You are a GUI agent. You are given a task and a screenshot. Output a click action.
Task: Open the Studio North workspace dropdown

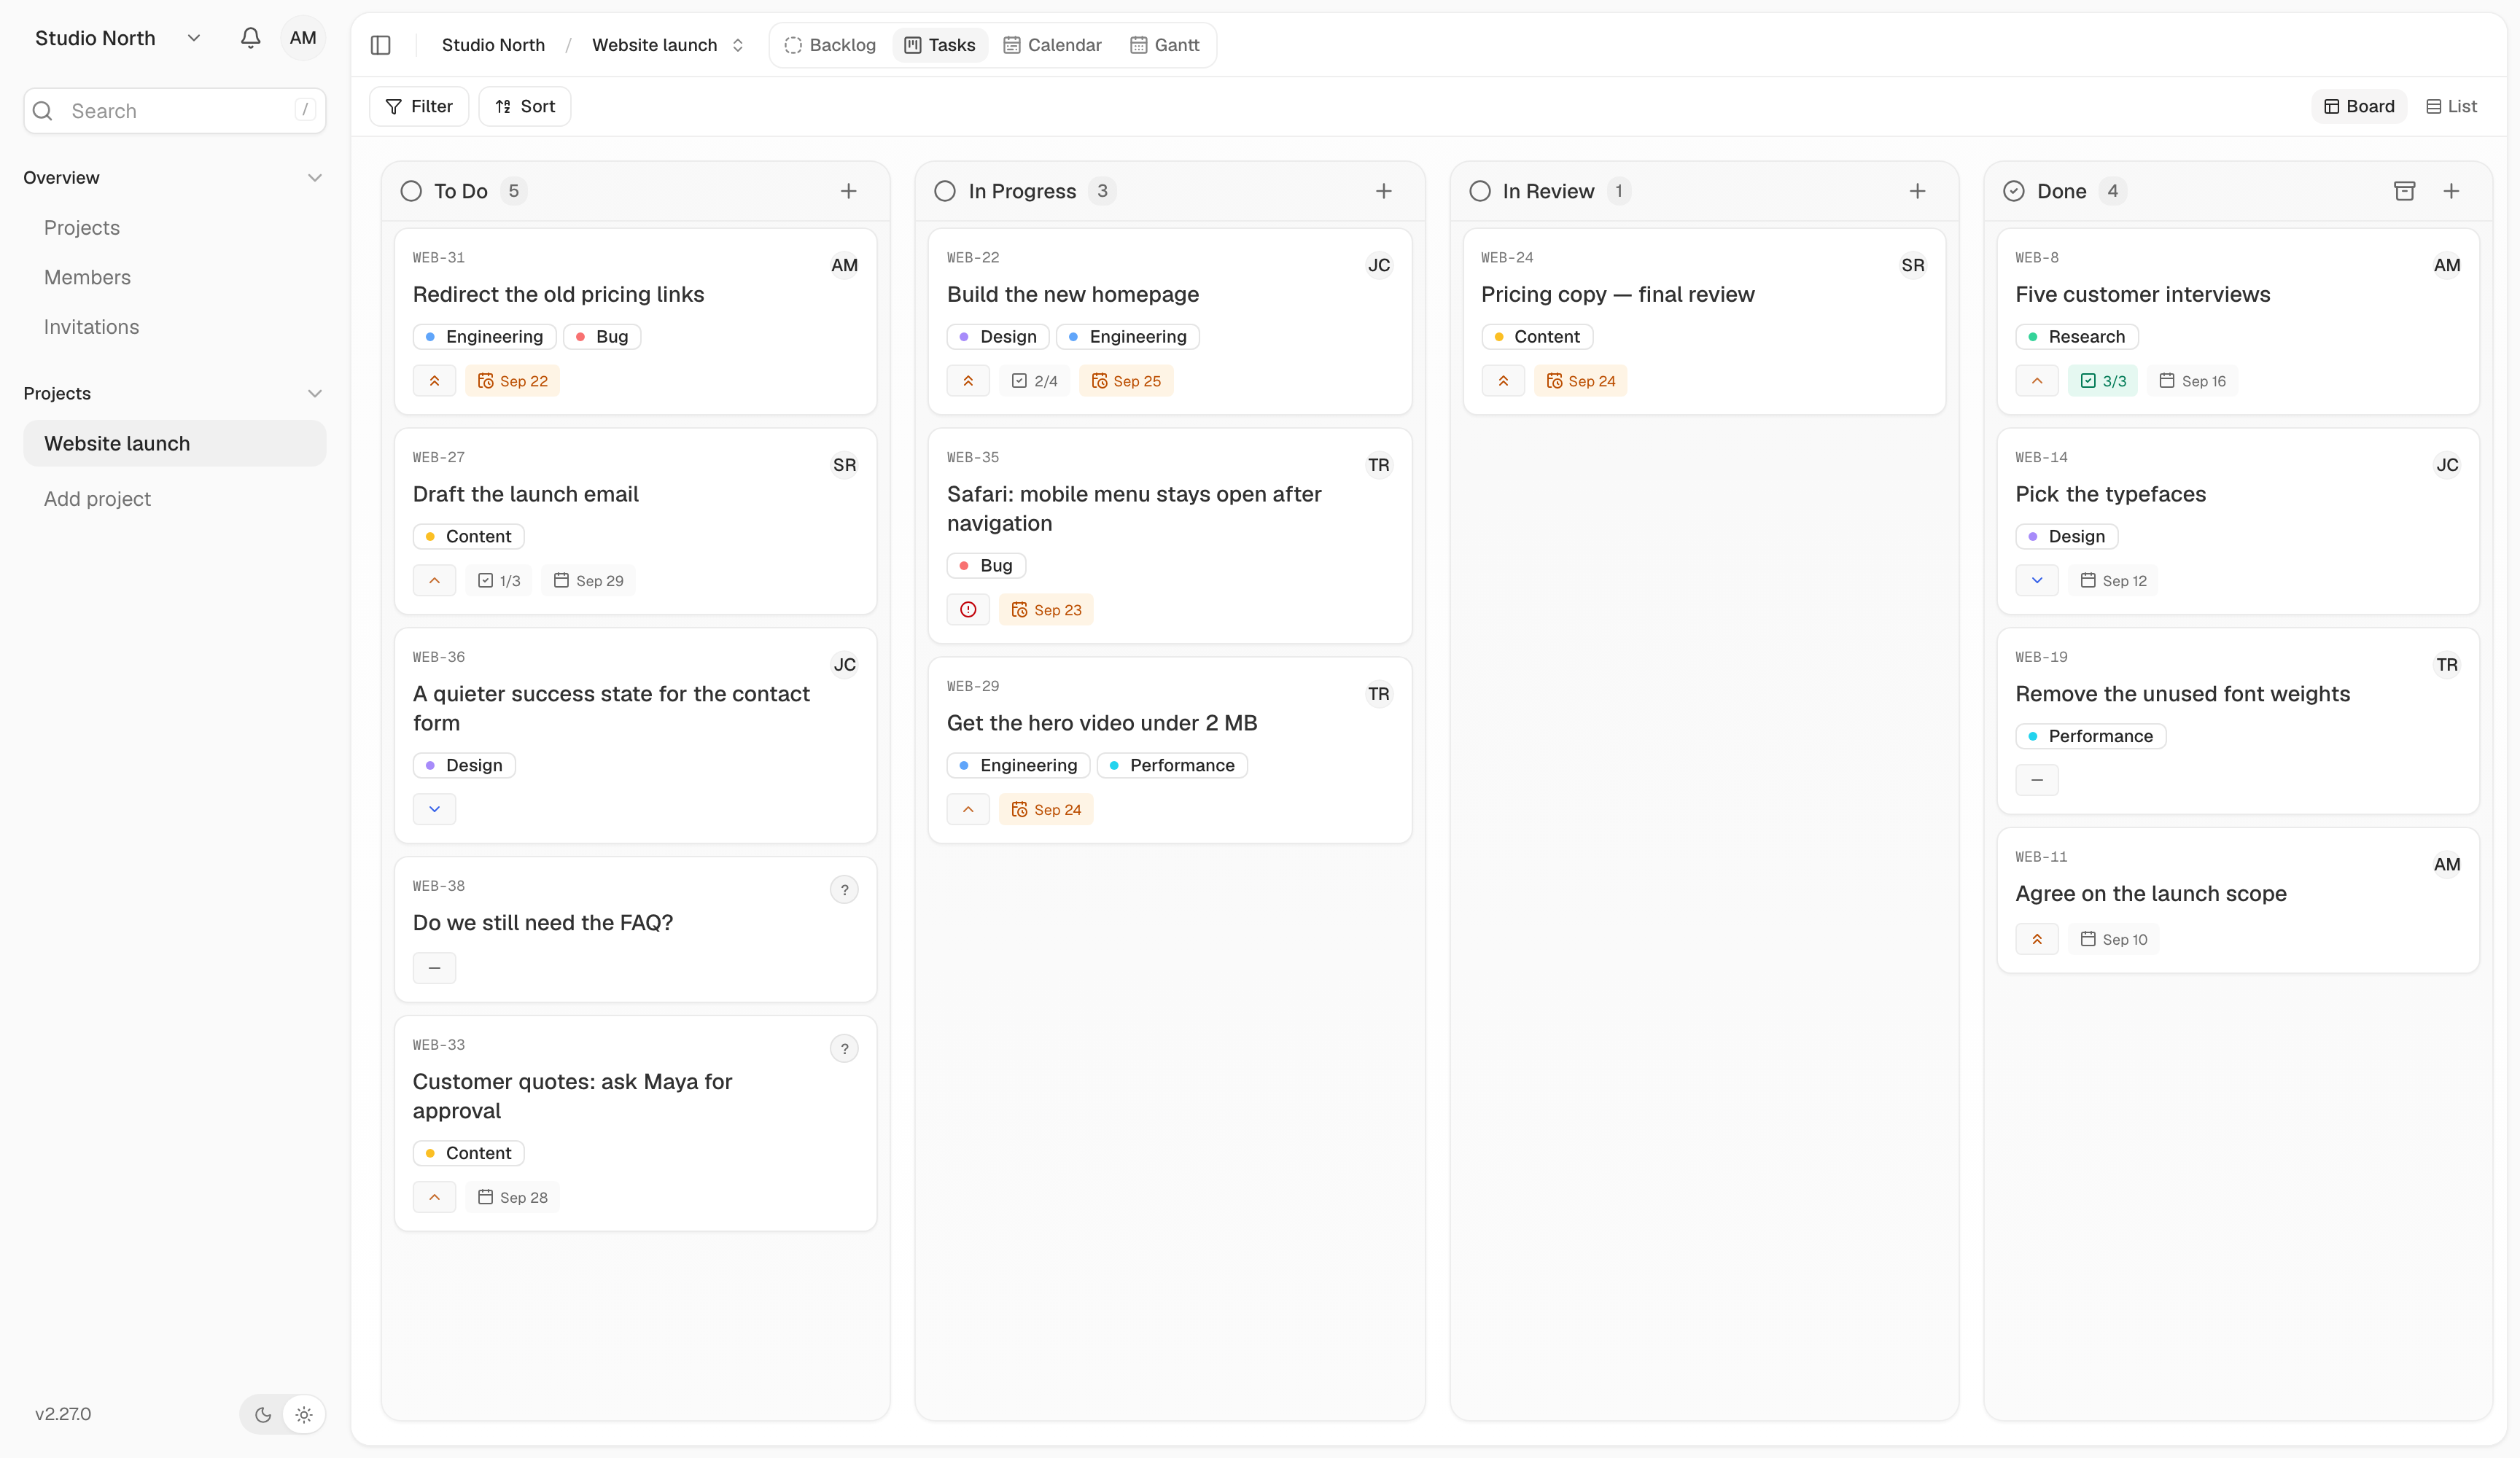pos(118,38)
